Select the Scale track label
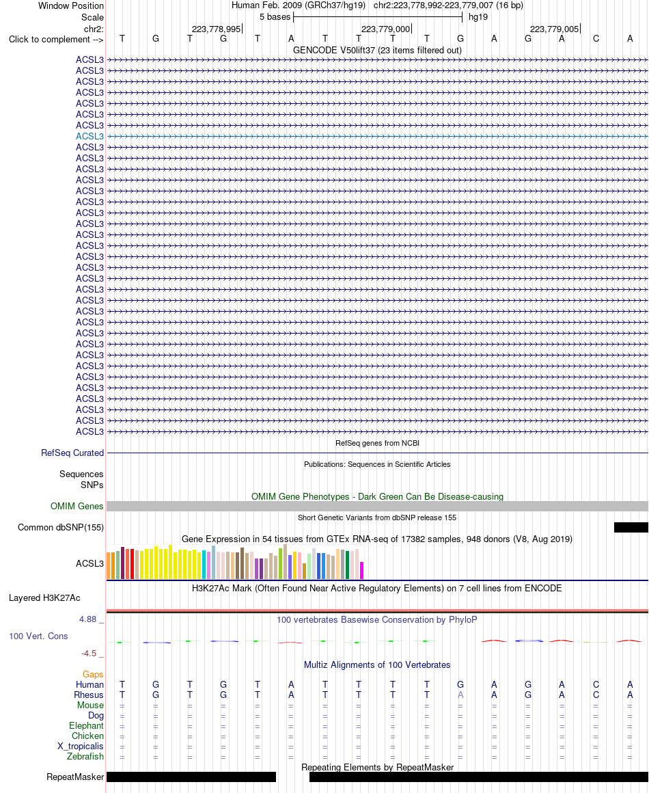The width and height of the screenshot is (649, 793). pyautogui.click(x=92, y=17)
